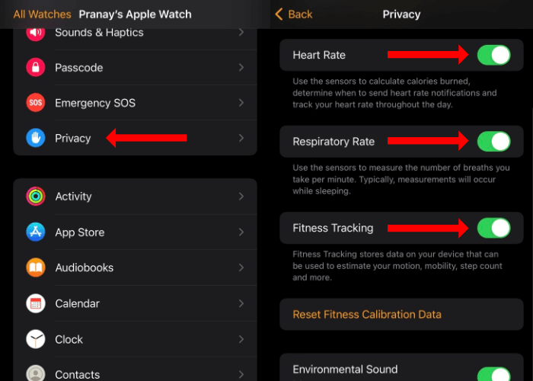Tap the App Store icon
This screenshot has height=381, width=533.
[x=36, y=232]
